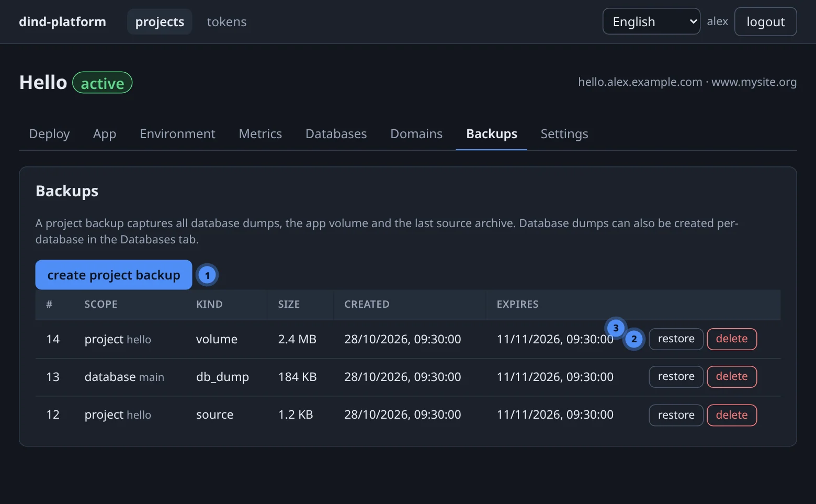Click the active status badge
Image resolution: width=816 pixels, height=504 pixels.
coord(103,83)
